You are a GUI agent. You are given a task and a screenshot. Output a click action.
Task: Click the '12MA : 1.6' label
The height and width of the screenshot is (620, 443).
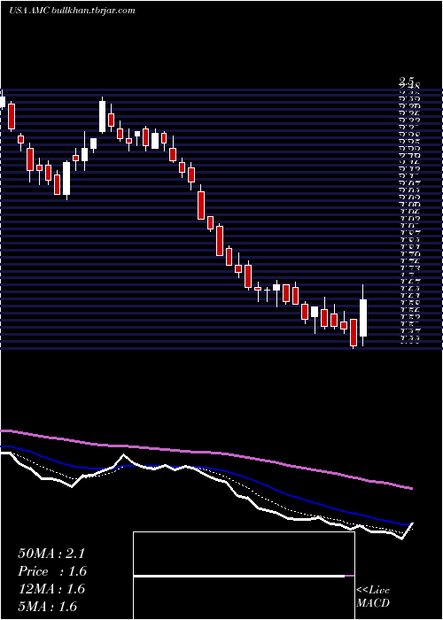pos(51,589)
